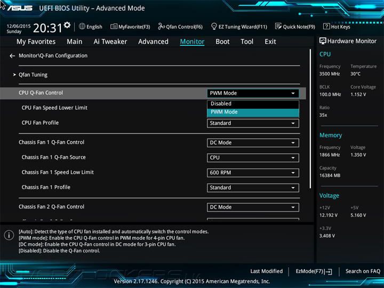Click the info circle icon in help area

(9, 235)
